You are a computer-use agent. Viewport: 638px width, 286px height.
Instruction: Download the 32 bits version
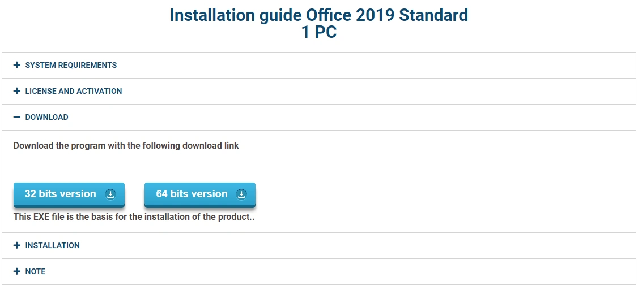click(x=61, y=194)
